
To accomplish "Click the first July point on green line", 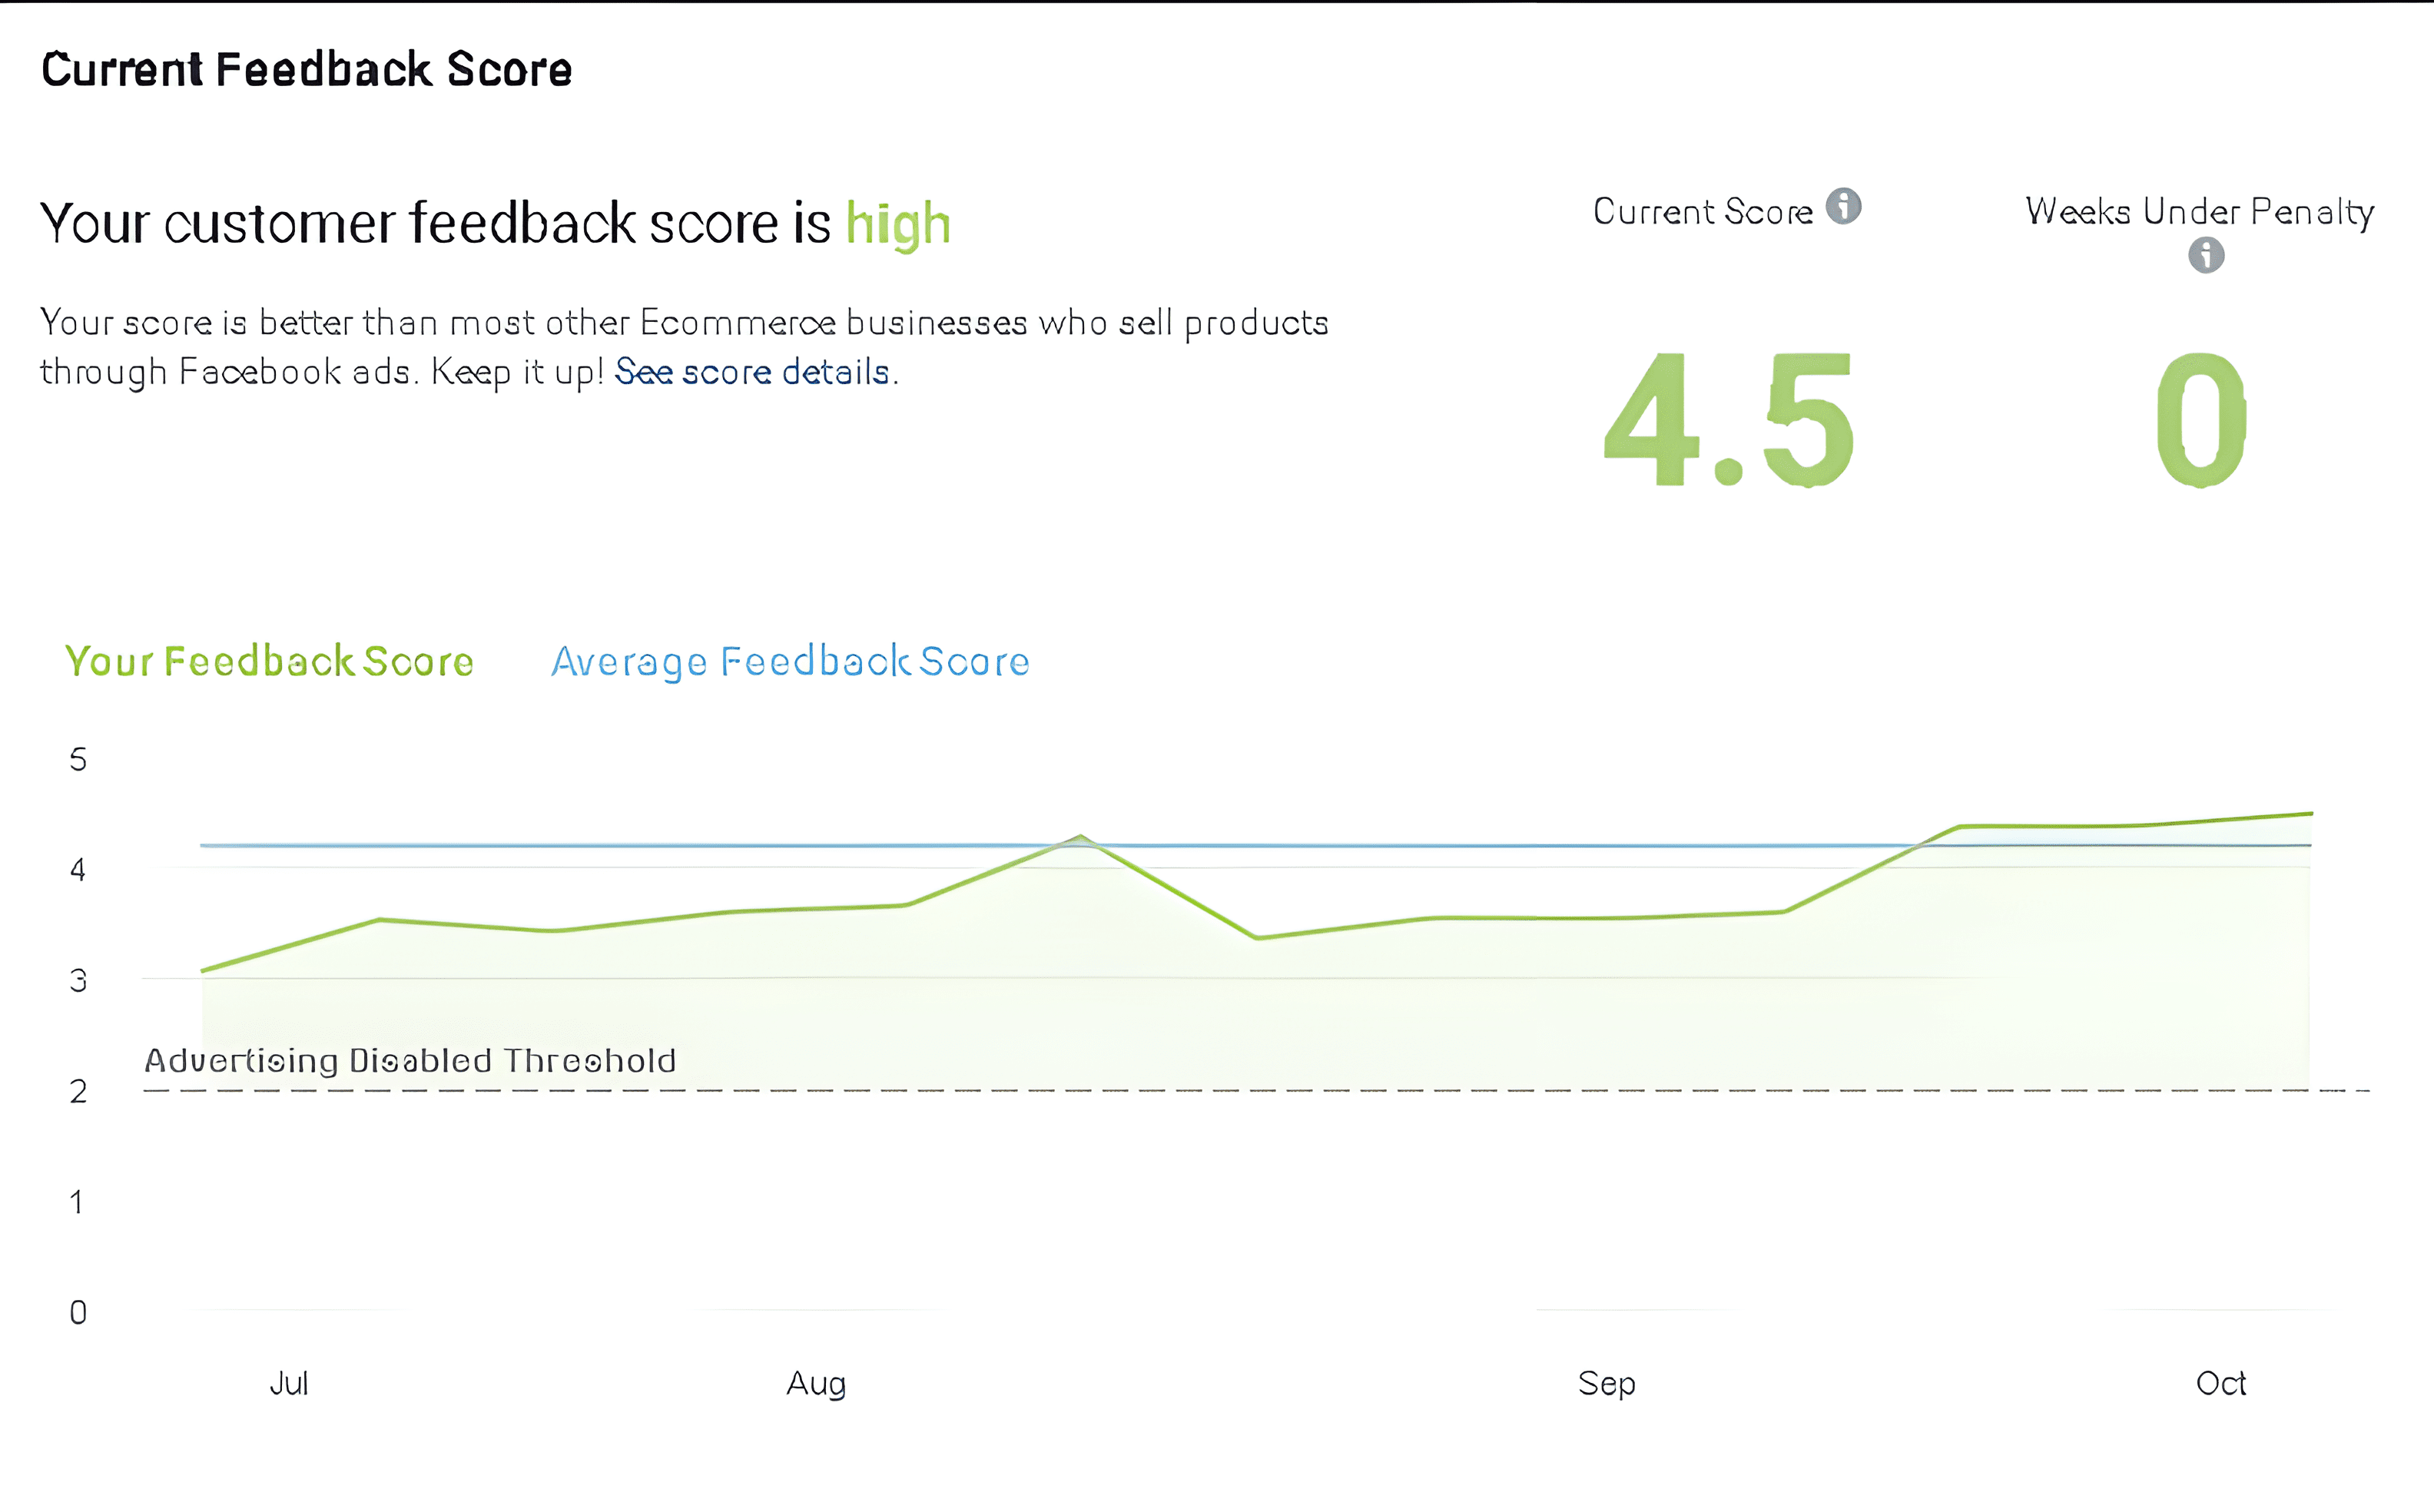I will 203,970.
